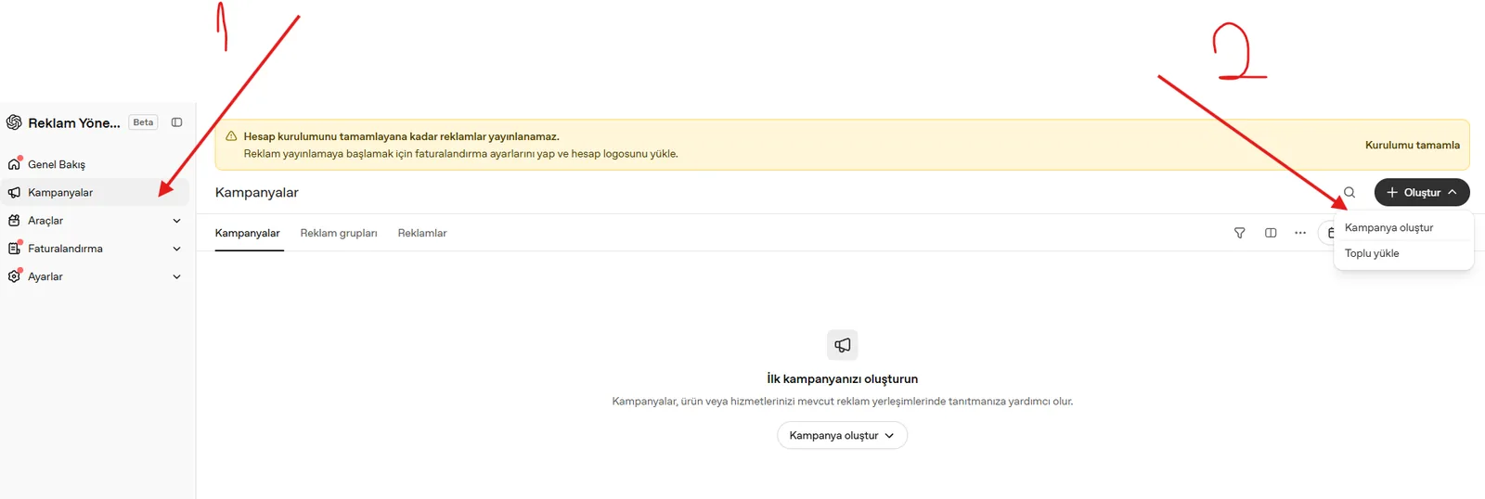Click the warning triangle icon in banner

coord(231,136)
